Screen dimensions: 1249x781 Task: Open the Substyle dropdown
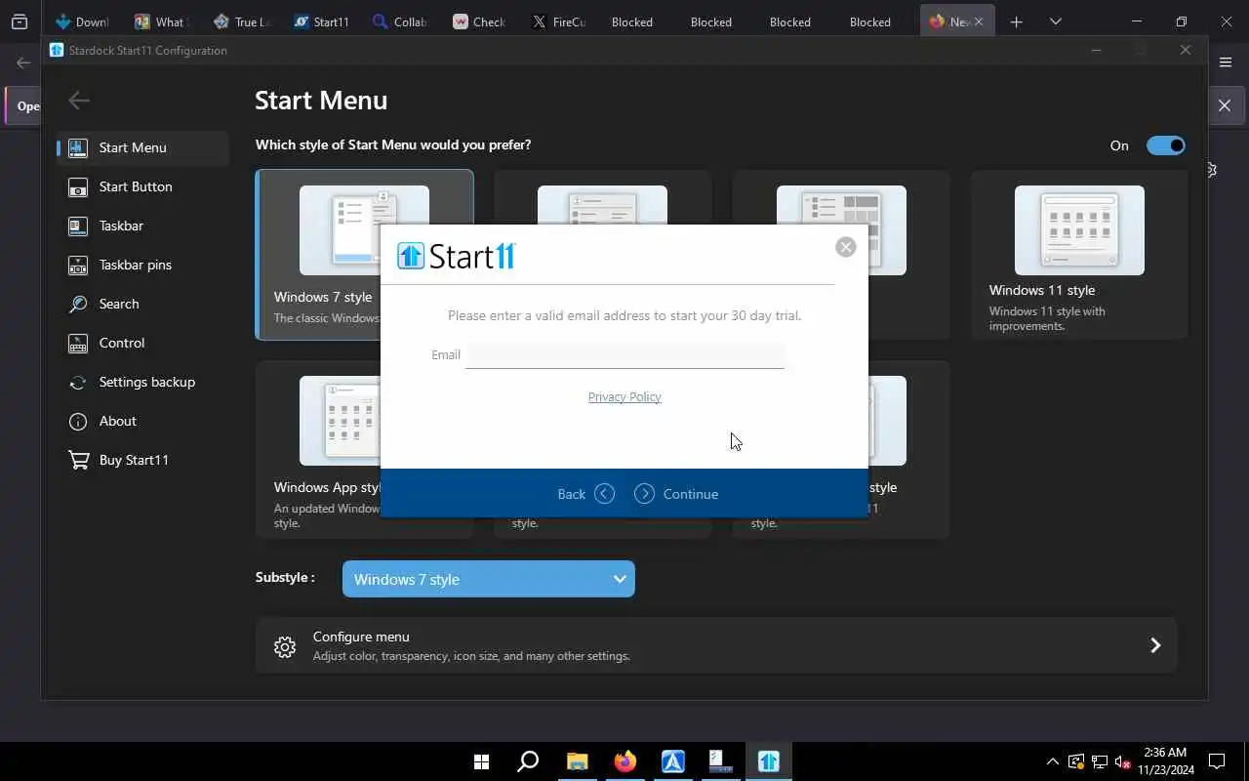click(x=489, y=579)
